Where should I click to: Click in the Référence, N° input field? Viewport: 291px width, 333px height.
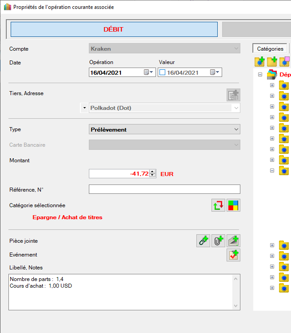click(164, 189)
